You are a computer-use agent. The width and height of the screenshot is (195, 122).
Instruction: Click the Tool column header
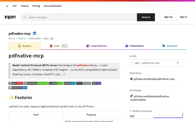click(x=36, y=115)
